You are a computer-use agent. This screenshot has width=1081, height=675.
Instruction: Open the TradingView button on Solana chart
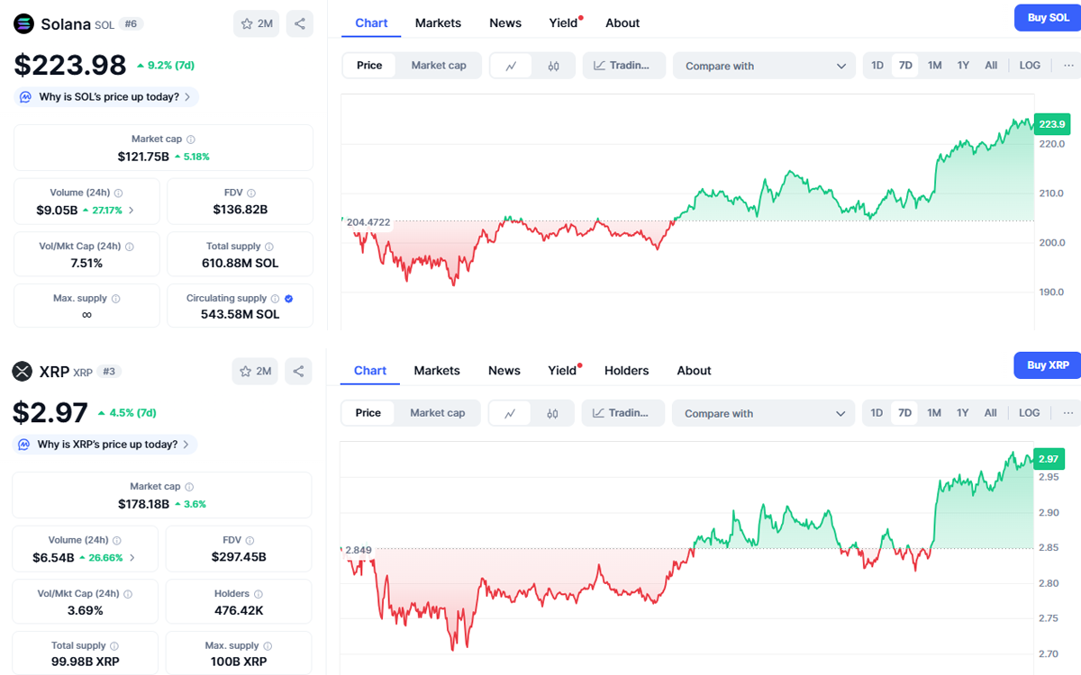623,66
